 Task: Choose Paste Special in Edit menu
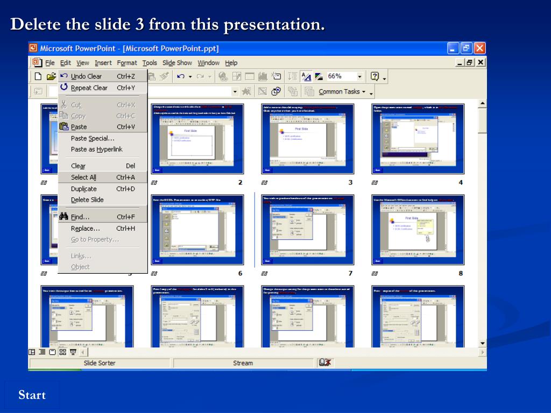[103, 138]
